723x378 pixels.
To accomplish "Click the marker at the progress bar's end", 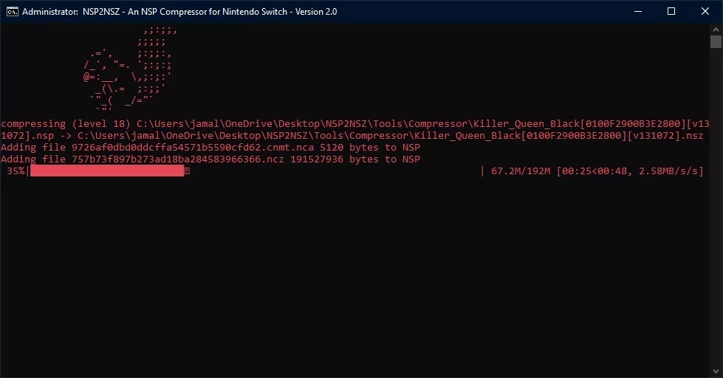I will [187, 171].
